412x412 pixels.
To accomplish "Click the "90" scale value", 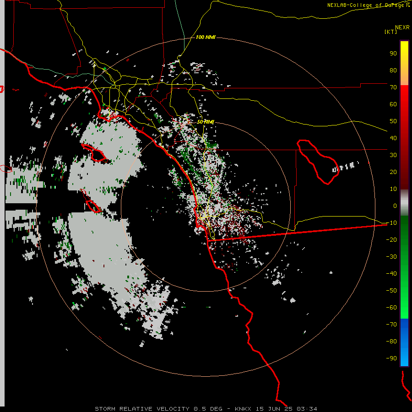I will [393, 54].
